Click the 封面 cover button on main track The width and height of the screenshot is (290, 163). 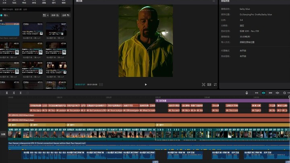(x=3, y=134)
